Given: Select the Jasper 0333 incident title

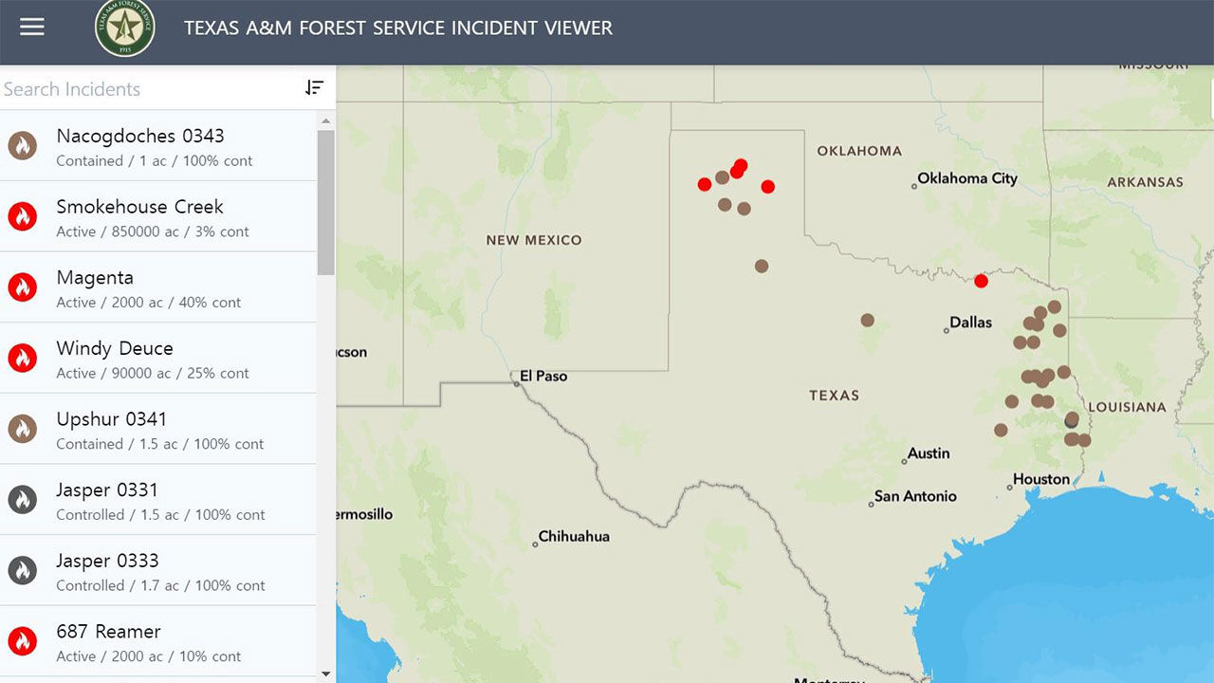Looking at the screenshot, I should [x=107, y=561].
